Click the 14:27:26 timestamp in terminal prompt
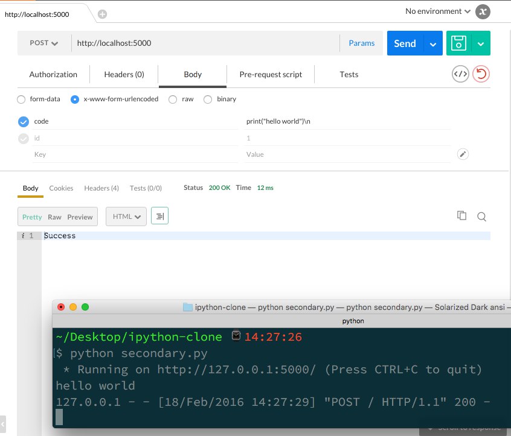The height and width of the screenshot is (436, 511). pyautogui.click(x=273, y=336)
